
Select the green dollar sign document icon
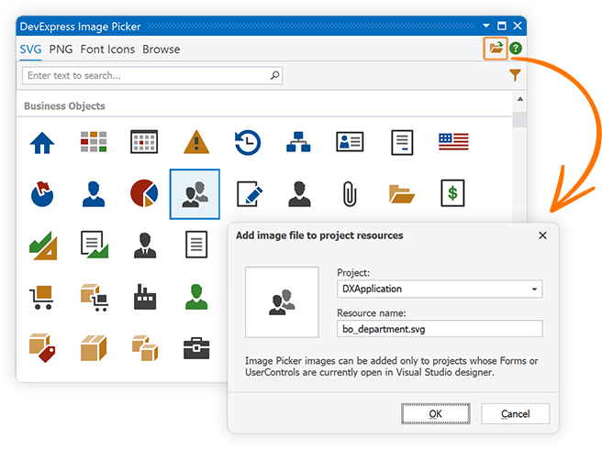(x=452, y=192)
